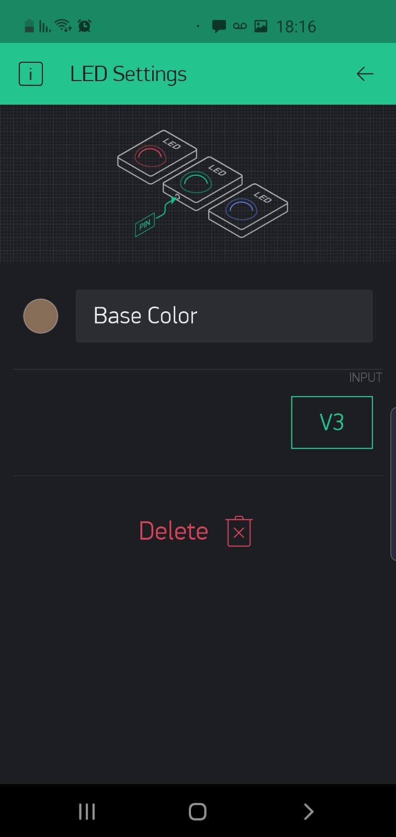396x837 pixels.
Task: Tap the voicemail status icon
Action: (240, 26)
